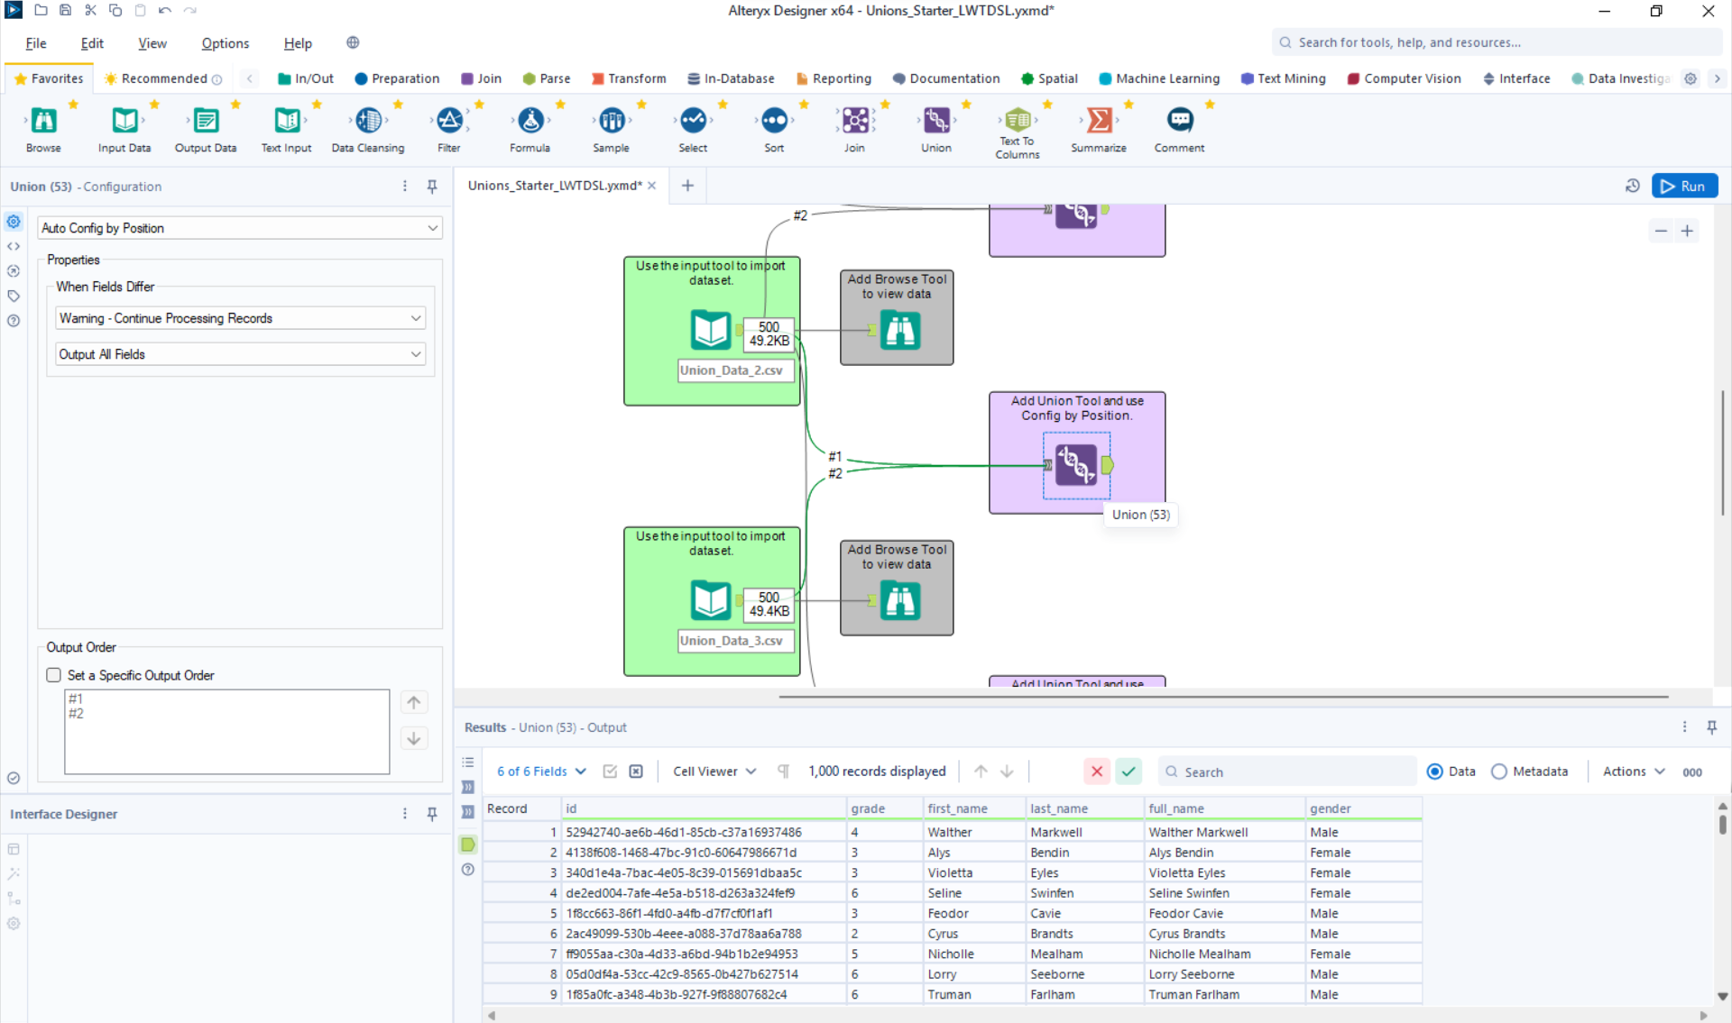Screen dimensions: 1732x1023
Task: Select the Text To Columns tool
Action: coord(1017,121)
